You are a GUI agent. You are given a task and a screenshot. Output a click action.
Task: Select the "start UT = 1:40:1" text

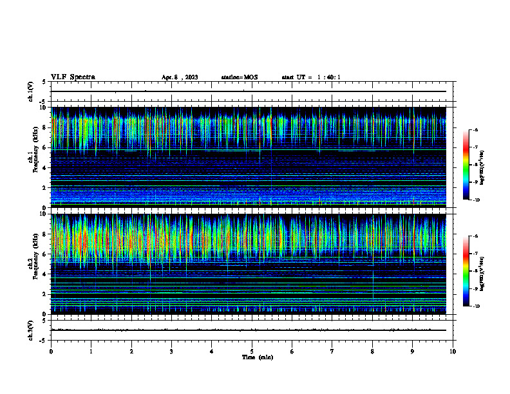pyautogui.click(x=311, y=77)
